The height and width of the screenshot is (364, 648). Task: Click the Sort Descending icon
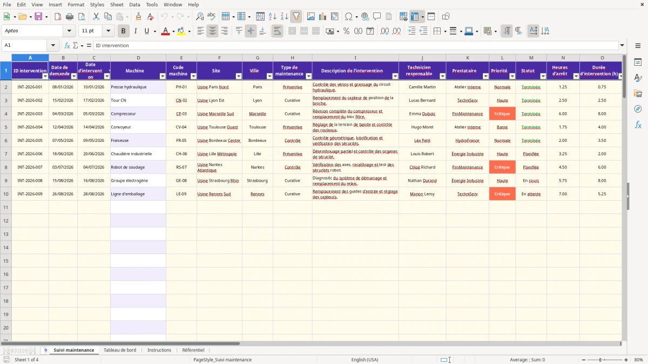click(x=284, y=17)
